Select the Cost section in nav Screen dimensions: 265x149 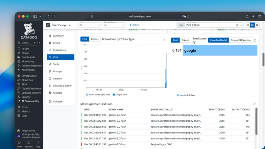point(60,57)
